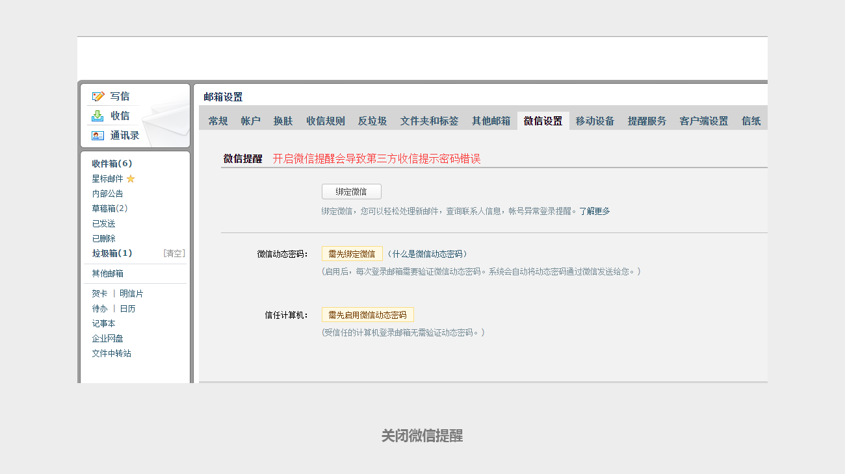Click the 微信动态密码： label
The image size is (845, 474).
click(282, 254)
